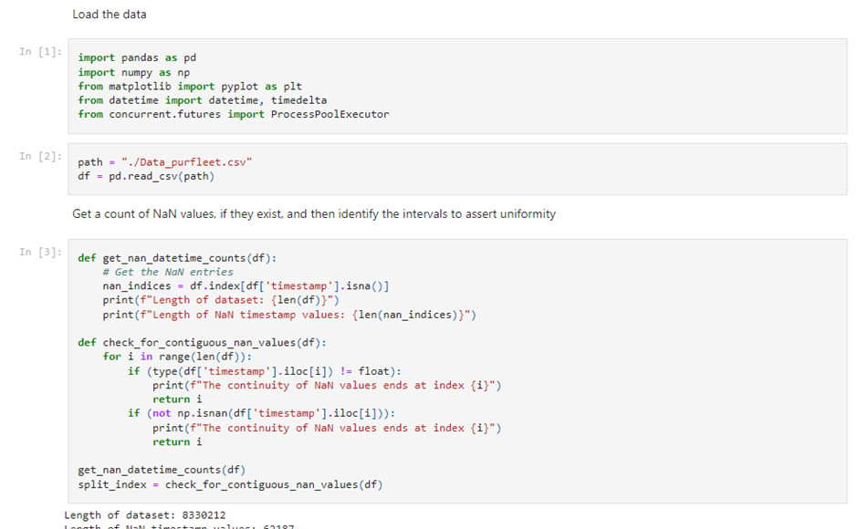This screenshot has height=529, width=858.
Task: Click the 'def check_for_contiguous_nan_values(df):' line
Action: click(203, 342)
